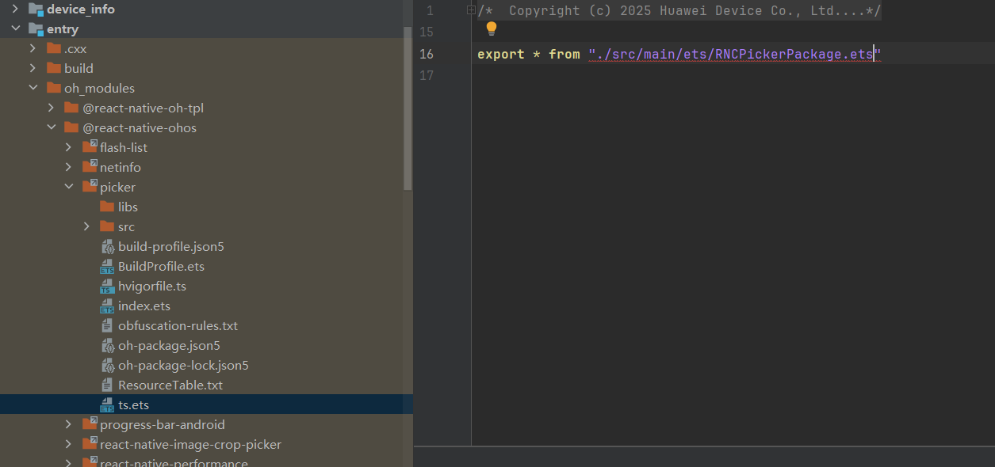Expand the react-native-image-crop-picker folder chevron
The height and width of the screenshot is (467, 995).
(69, 444)
